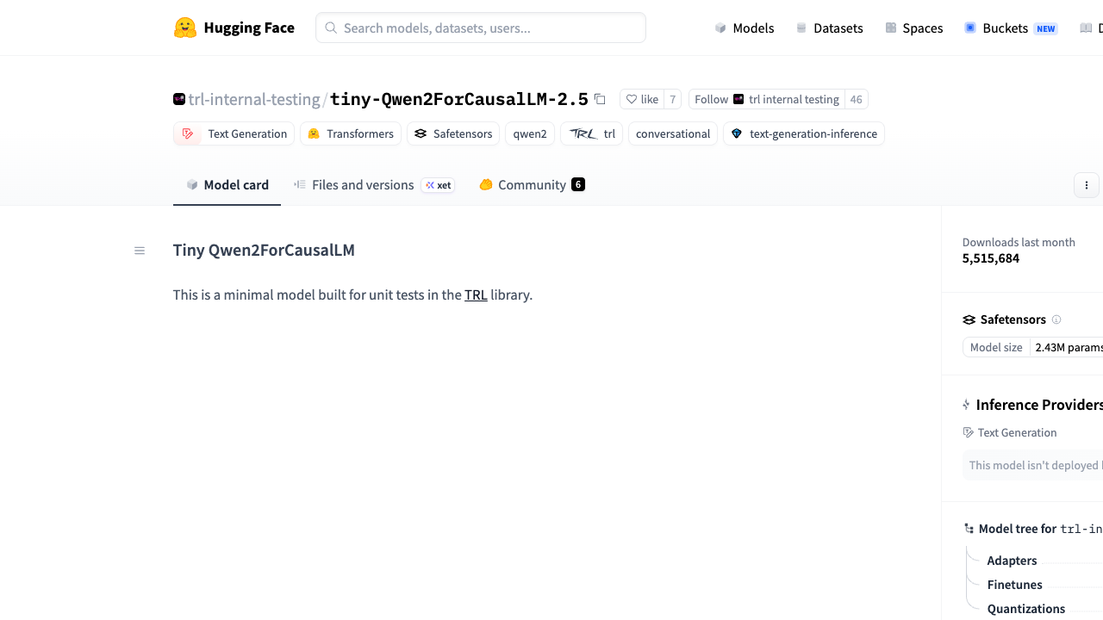This screenshot has width=1103, height=620.
Task: Copy model name with clipboard icon
Action: coord(600,99)
